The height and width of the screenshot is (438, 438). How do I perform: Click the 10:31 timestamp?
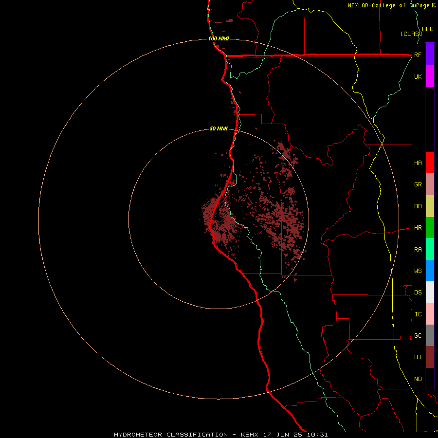coord(317,435)
